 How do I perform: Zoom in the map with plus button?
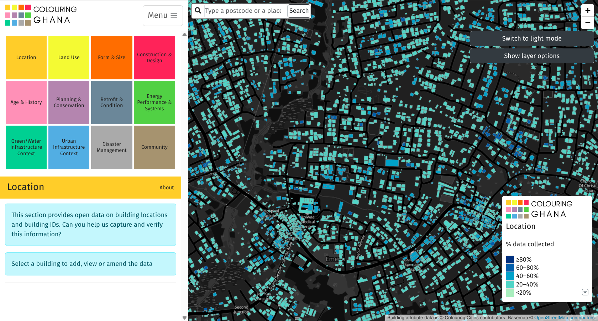tap(588, 11)
